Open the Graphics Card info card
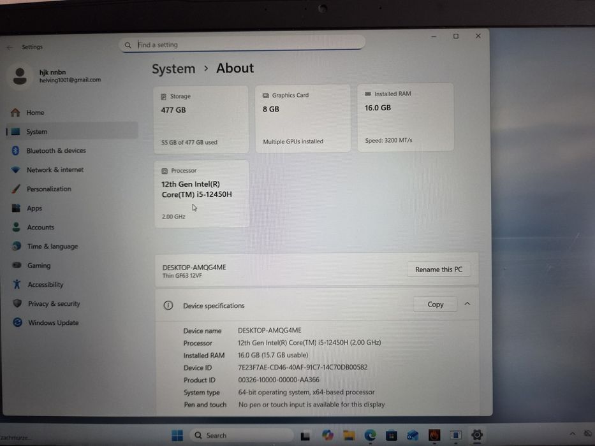595x446 pixels. click(303, 119)
